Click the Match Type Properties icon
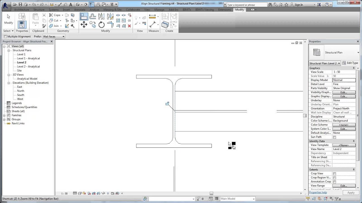Viewport: 362px width, 203px height. click(x=44, y=26)
